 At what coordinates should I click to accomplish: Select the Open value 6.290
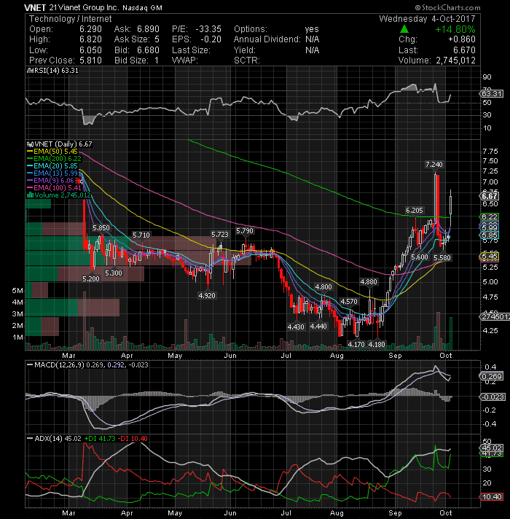(x=90, y=29)
